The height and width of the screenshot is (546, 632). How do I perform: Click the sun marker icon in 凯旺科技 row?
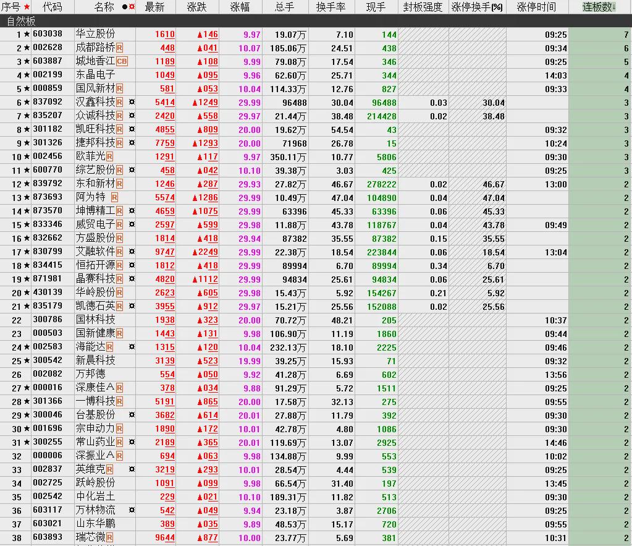click(132, 129)
